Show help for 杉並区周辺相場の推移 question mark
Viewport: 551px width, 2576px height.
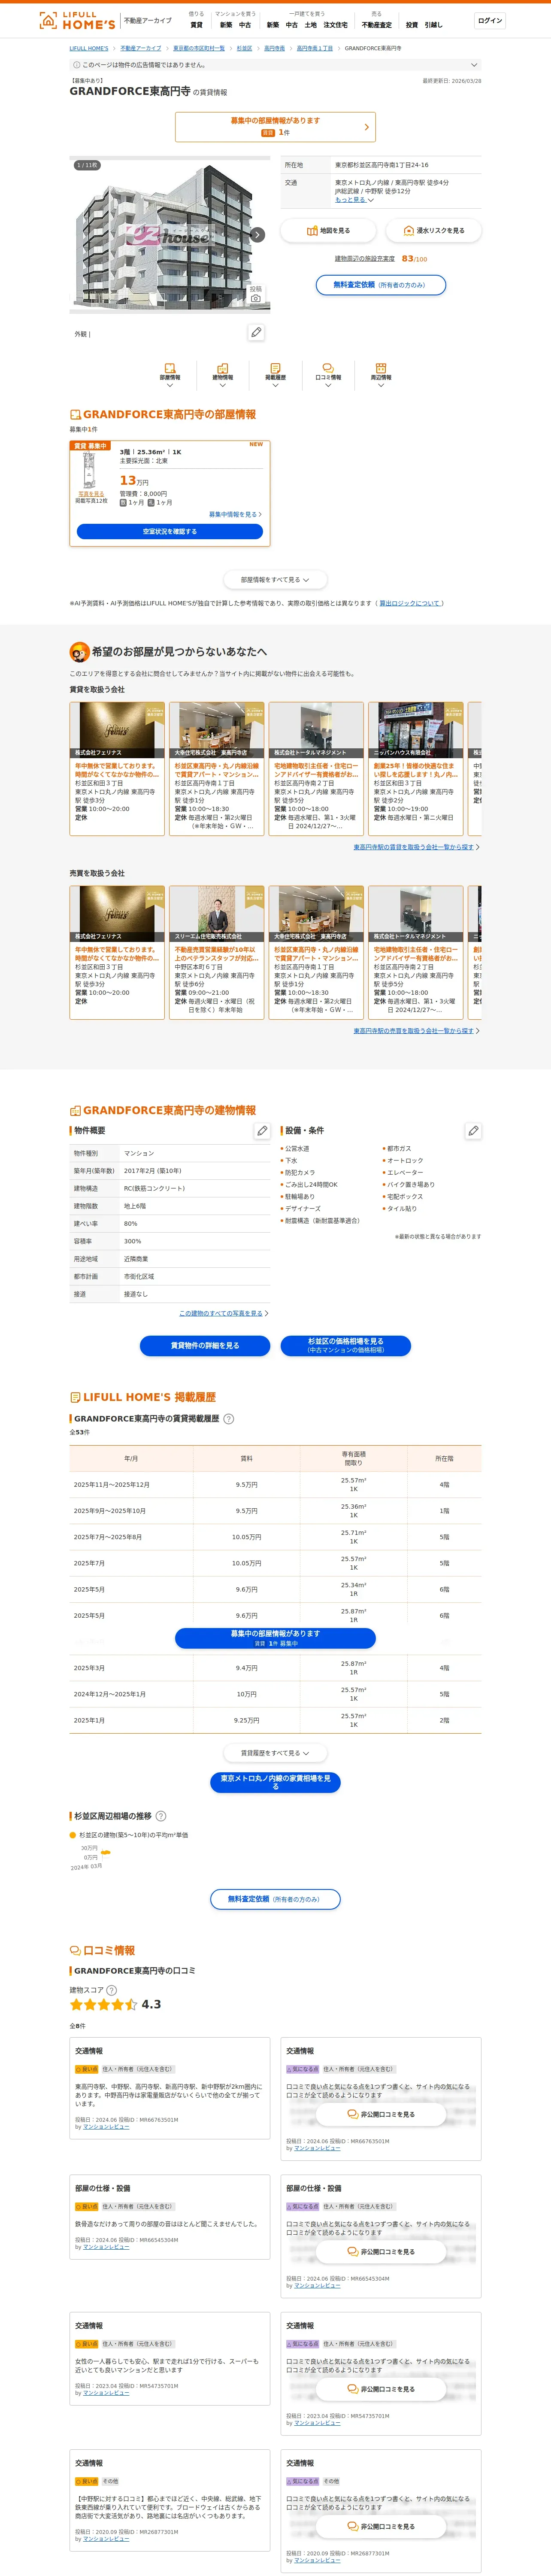coord(161,1816)
